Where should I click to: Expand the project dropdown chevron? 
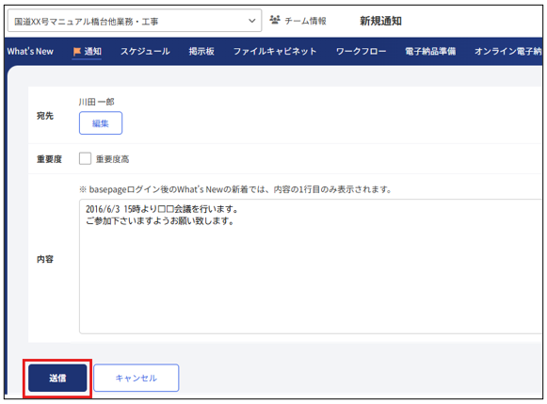pos(252,21)
